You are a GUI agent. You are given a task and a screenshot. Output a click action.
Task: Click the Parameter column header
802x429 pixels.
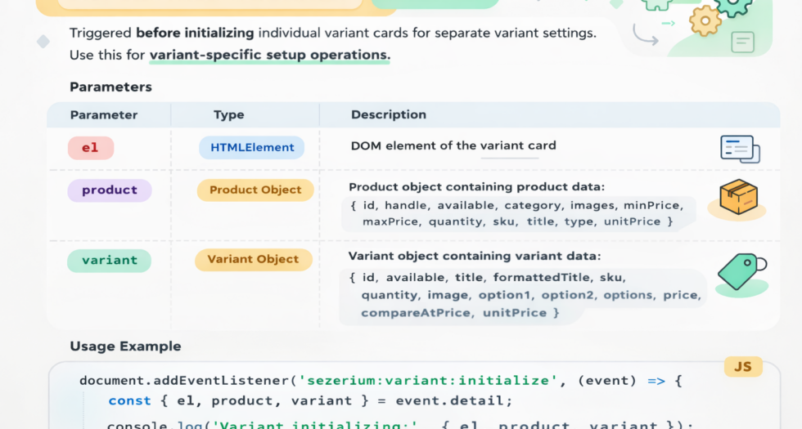104,115
